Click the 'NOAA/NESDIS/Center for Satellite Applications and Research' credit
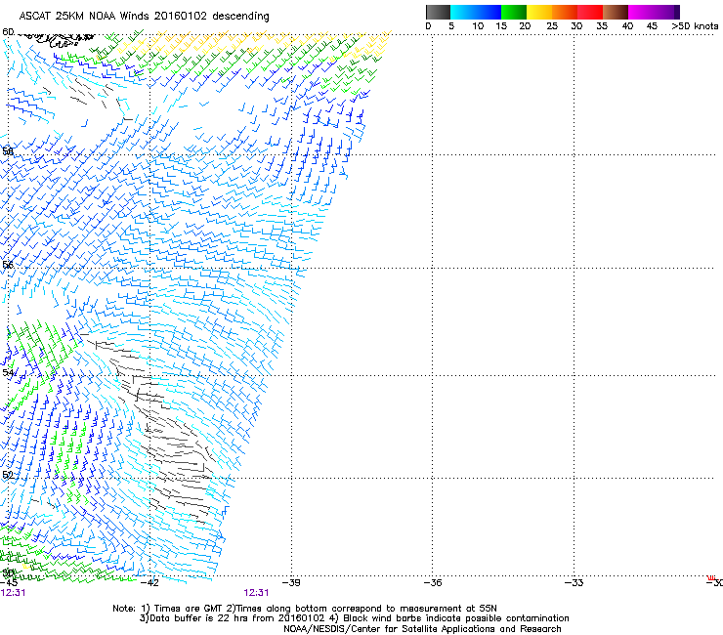This screenshot has width=723, height=635. click(422, 629)
